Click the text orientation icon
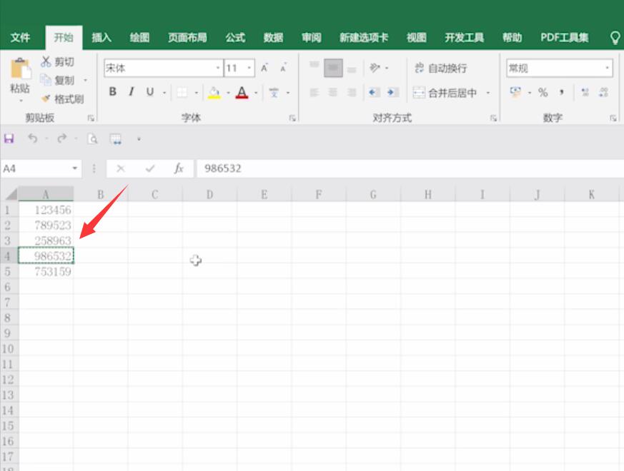 coord(375,68)
